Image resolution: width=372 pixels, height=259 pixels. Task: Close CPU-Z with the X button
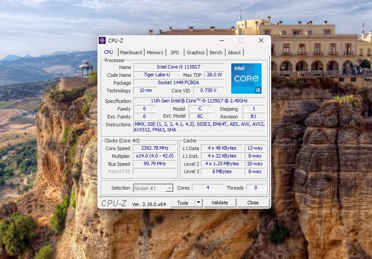click(261, 40)
